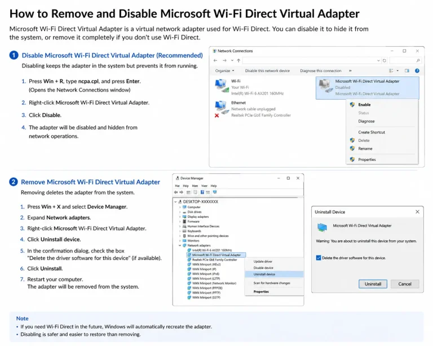Image resolution: width=433 pixels, height=346 pixels.
Task: Collapse the Network adapters node
Action: [180, 245]
